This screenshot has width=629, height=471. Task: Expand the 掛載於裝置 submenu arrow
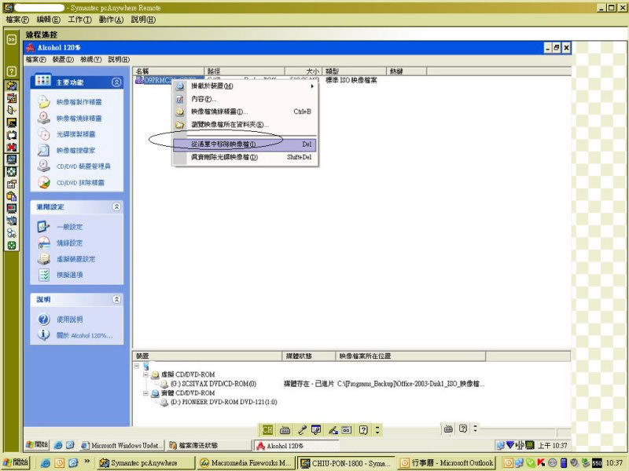click(x=312, y=86)
